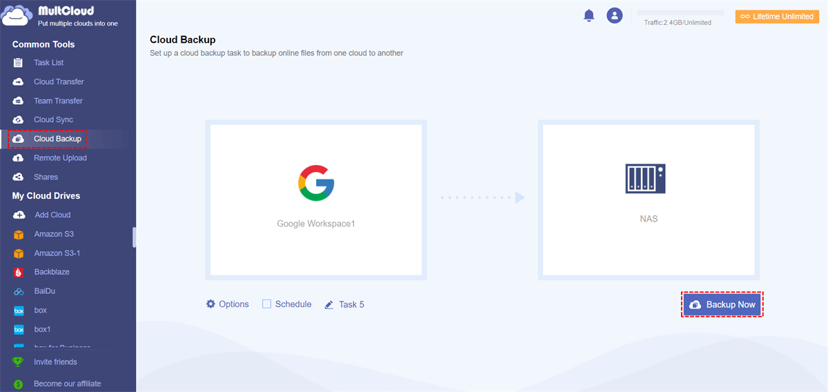This screenshot has width=828, height=392.
Task: Click the Add Cloud plus icon
Action: click(19, 215)
